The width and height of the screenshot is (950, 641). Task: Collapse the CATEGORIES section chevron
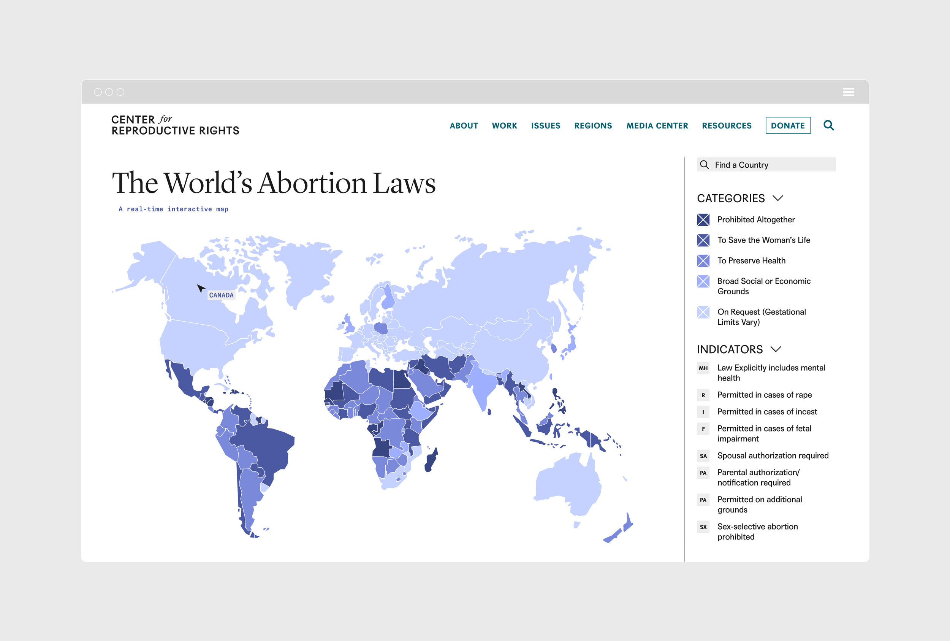[x=777, y=198]
